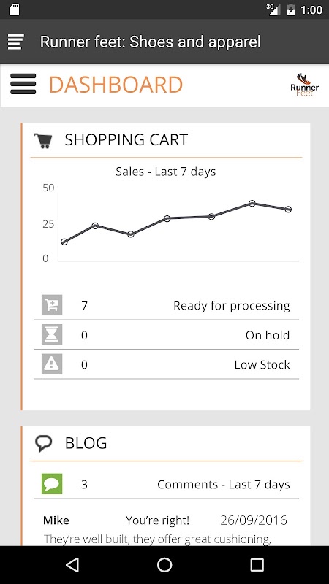Open the Low Stock row
This screenshot has height=584, width=329.
pyautogui.click(x=166, y=364)
